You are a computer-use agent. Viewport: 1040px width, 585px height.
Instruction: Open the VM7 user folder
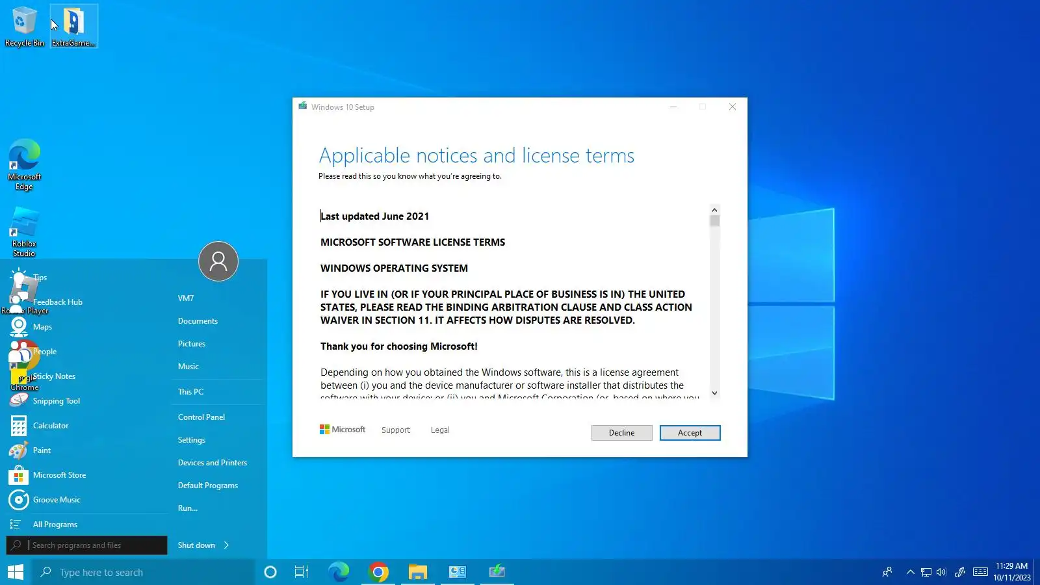186,298
